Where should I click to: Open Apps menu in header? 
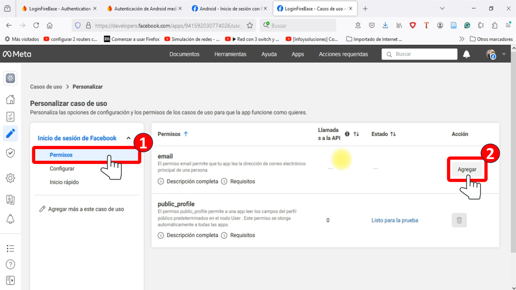[298, 54]
